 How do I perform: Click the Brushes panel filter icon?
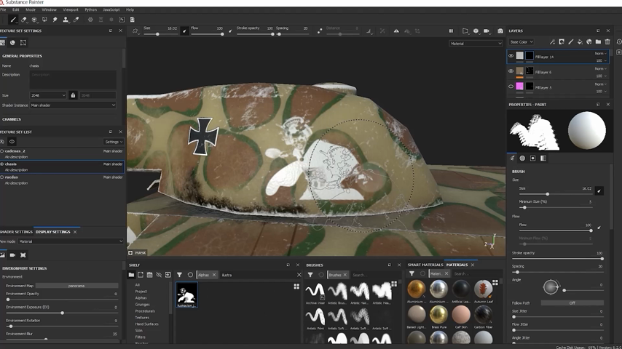[310, 275]
